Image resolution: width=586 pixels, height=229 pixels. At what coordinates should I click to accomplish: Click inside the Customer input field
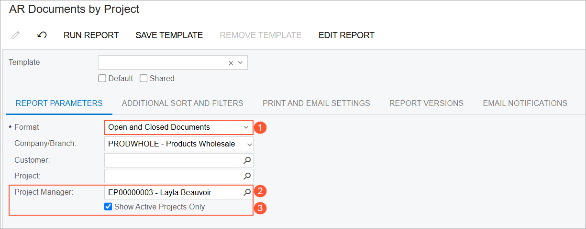[x=173, y=160]
